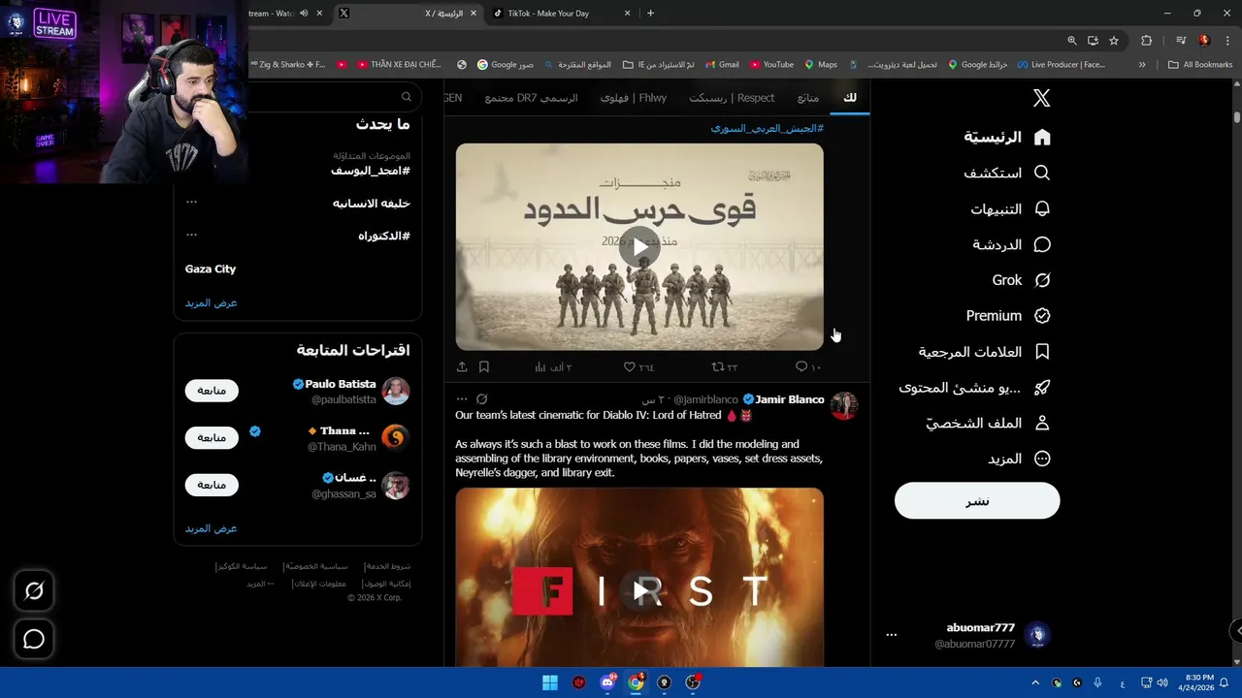Expand the hidden bookmarks chevron
Viewport: 1242px width, 698px height.
point(1142,65)
